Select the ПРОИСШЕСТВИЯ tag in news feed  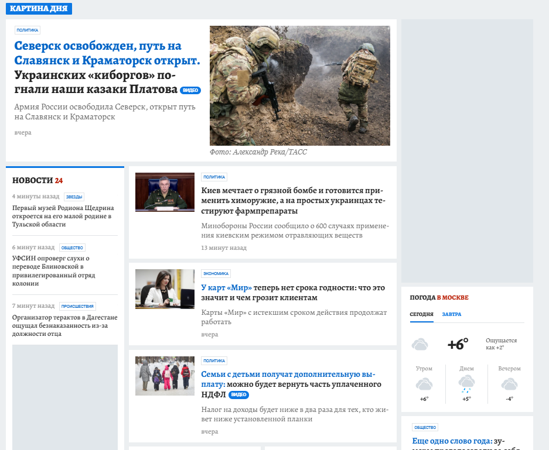tap(77, 306)
